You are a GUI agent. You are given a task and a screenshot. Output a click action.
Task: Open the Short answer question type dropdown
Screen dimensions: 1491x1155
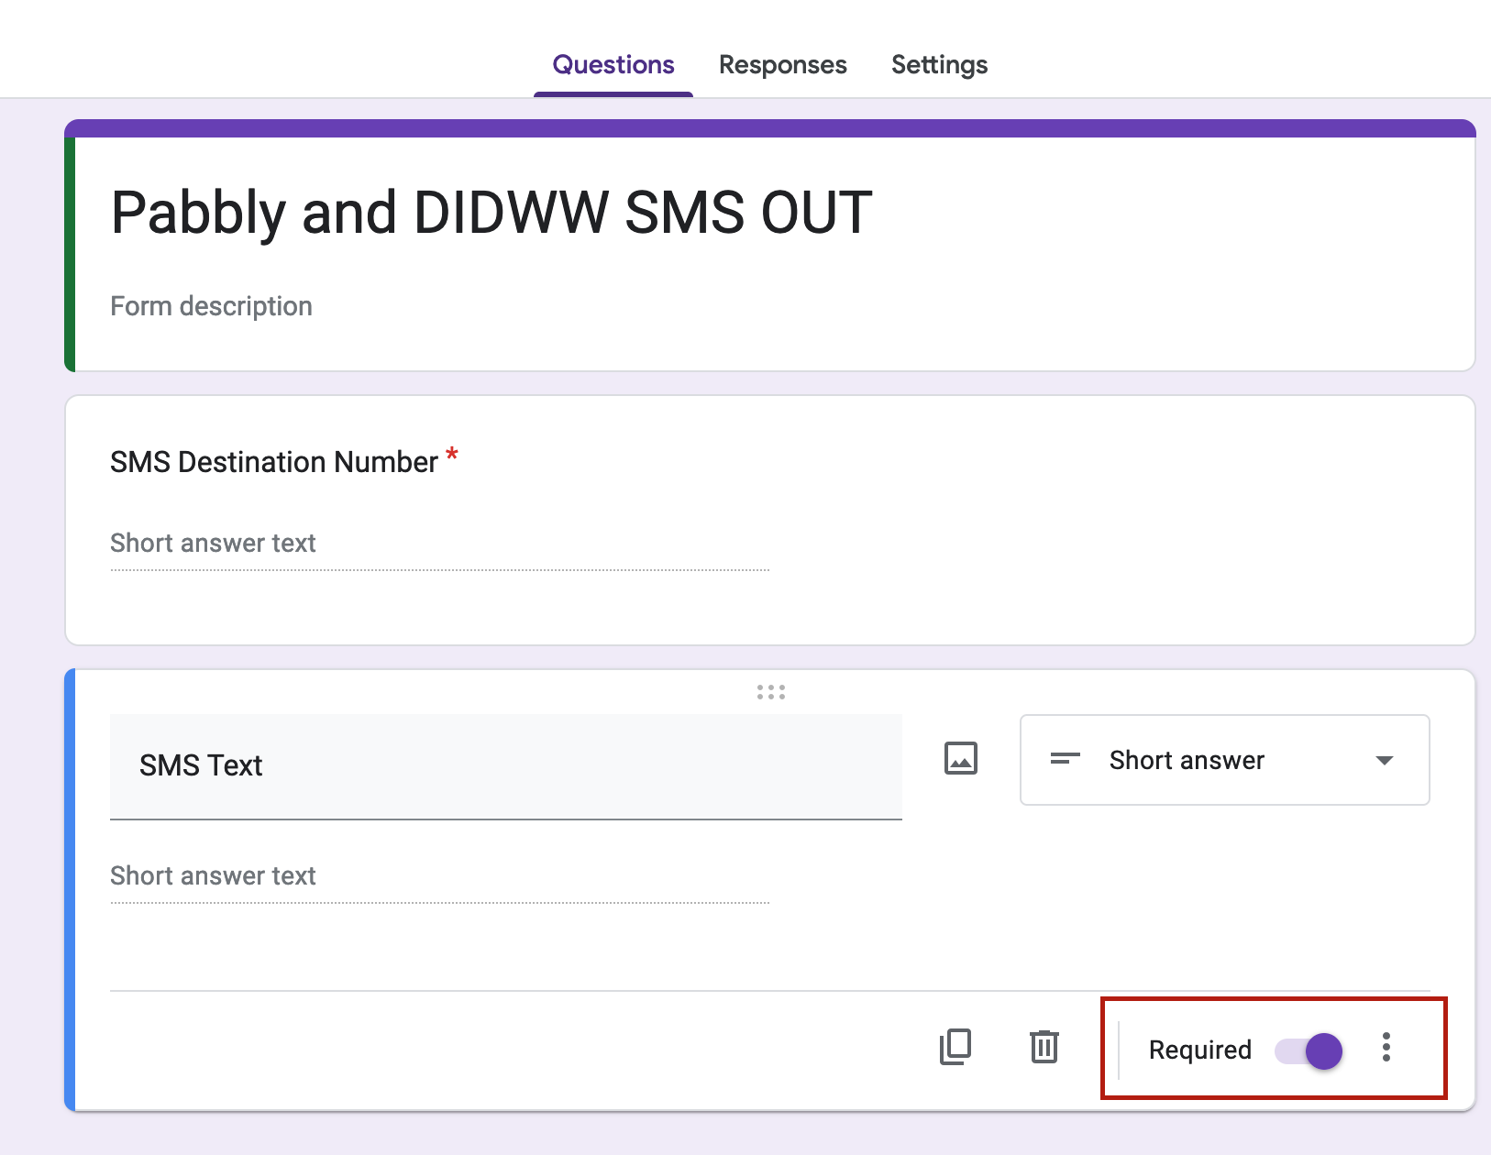(x=1225, y=760)
